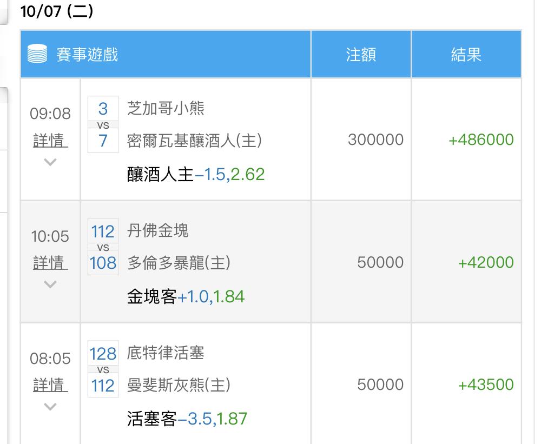
Task: Click team name 密爾瓦基釀酒人(主)
Action: [x=194, y=141]
